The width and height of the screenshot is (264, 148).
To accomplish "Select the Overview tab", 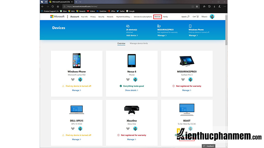I will point(121,43).
